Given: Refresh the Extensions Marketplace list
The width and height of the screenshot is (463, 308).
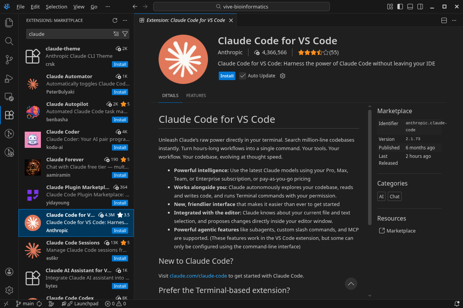Looking at the screenshot, I should pos(115,20).
